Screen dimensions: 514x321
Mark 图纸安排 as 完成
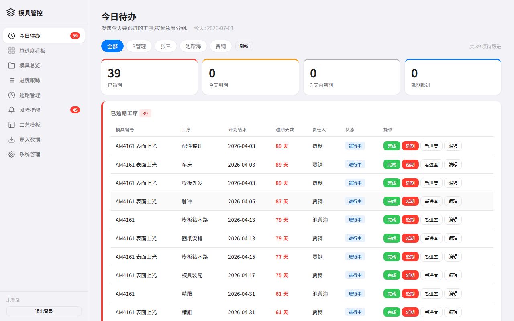pyautogui.click(x=392, y=238)
